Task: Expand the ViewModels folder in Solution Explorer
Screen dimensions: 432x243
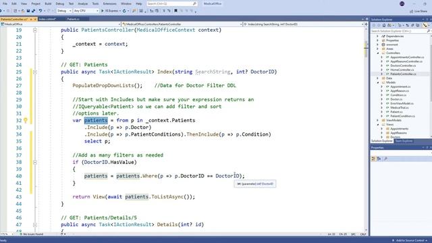Action: tap(378, 120)
